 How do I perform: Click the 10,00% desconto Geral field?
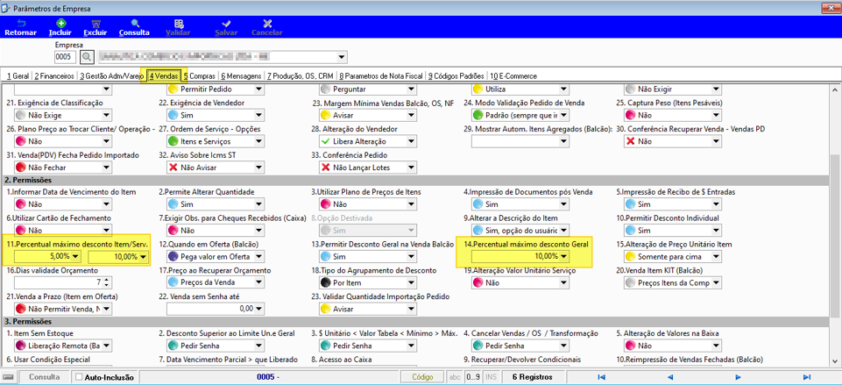point(520,256)
